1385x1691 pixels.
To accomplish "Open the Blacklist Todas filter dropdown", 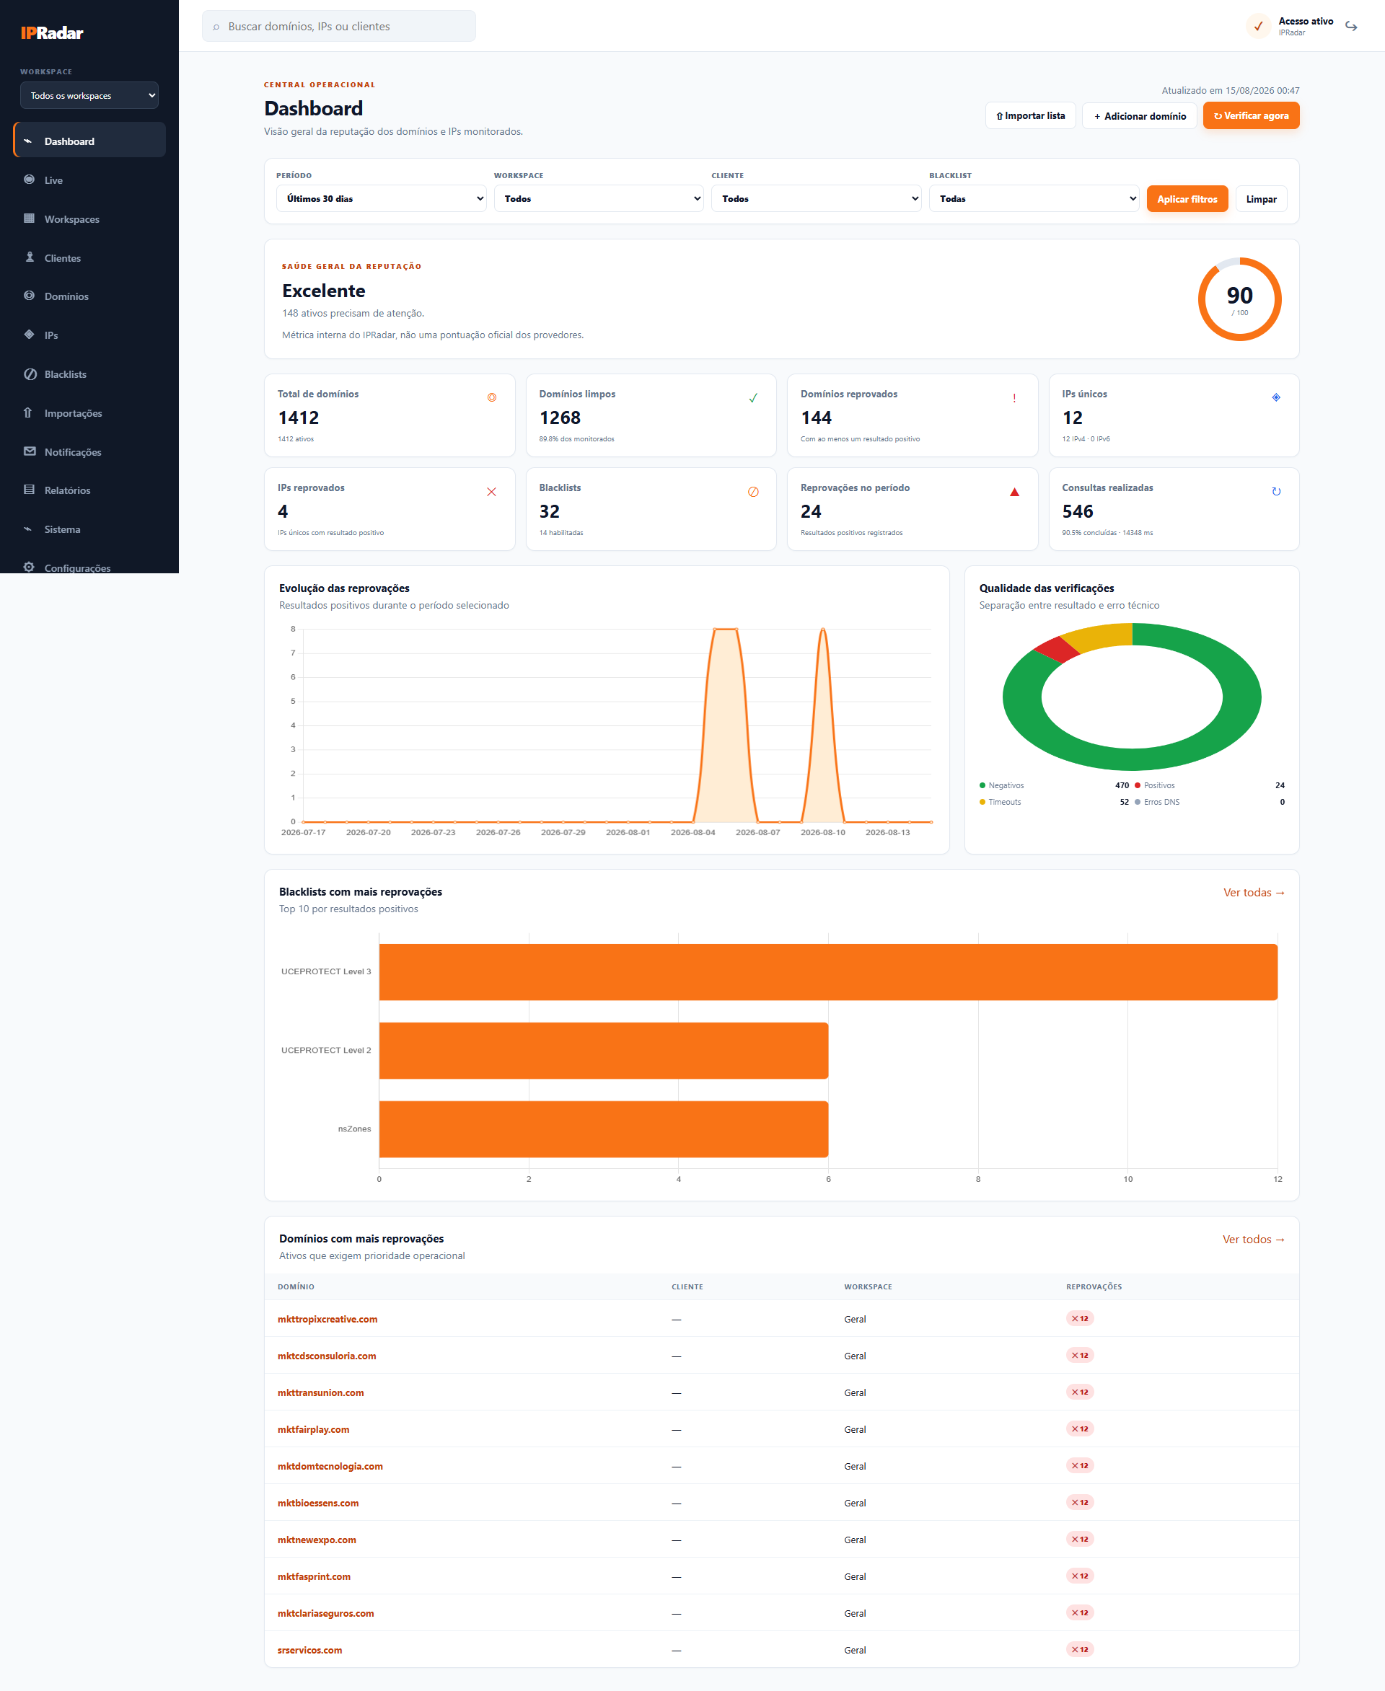I will [x=1034, y=198].
